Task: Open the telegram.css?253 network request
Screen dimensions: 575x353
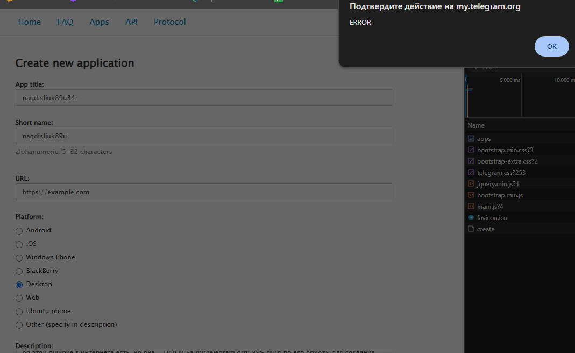Action: pyautogui.click(x=520, y=172)
